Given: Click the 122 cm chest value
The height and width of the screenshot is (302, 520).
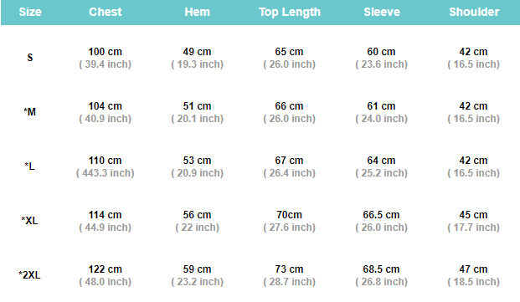Looking at the screenshot, I should point(106,269).
